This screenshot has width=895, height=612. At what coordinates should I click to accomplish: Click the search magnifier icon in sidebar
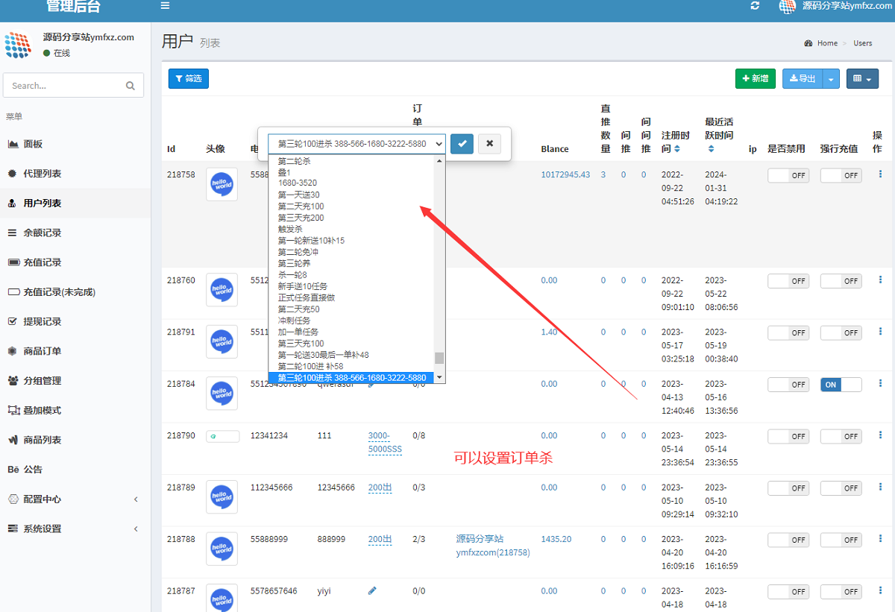click(x=131, y=86)
